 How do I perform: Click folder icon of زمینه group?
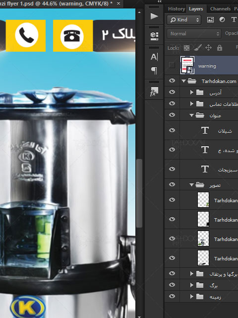200,297
